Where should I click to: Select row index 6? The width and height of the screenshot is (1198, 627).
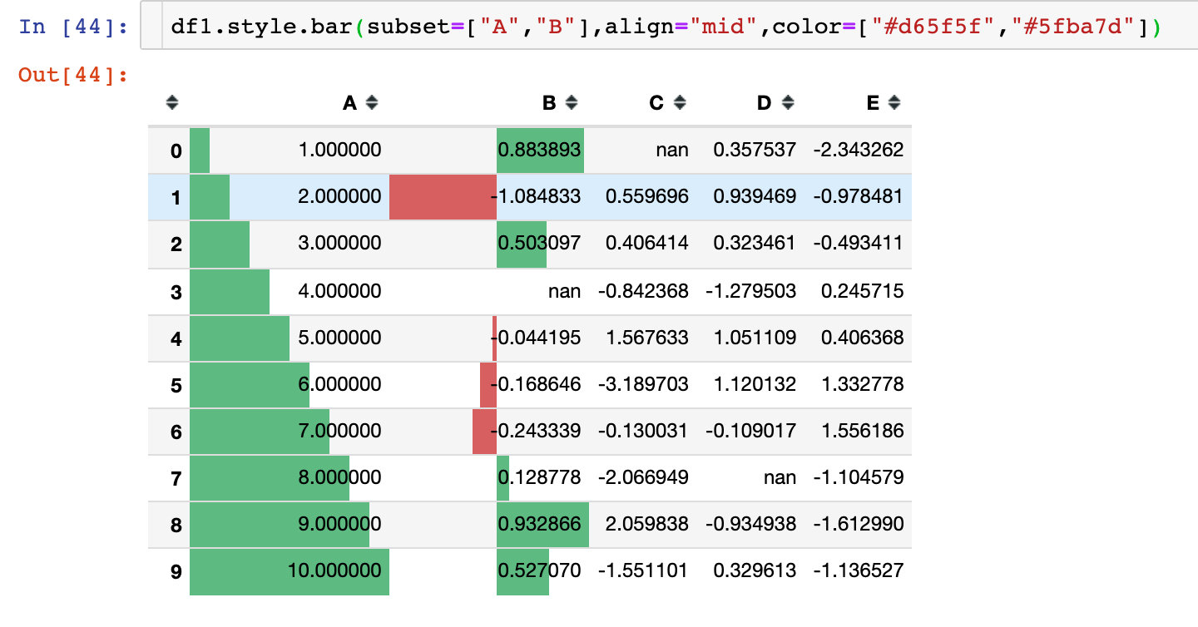pyautogui.click(x=176, y=432)
